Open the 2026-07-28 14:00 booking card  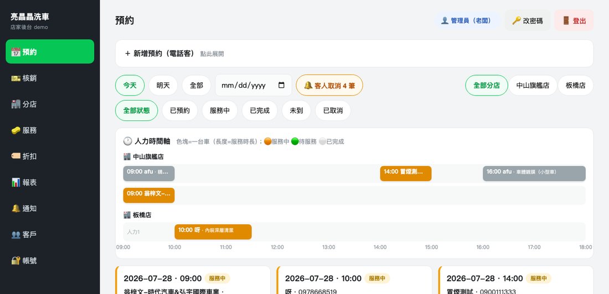click(516, 280)
